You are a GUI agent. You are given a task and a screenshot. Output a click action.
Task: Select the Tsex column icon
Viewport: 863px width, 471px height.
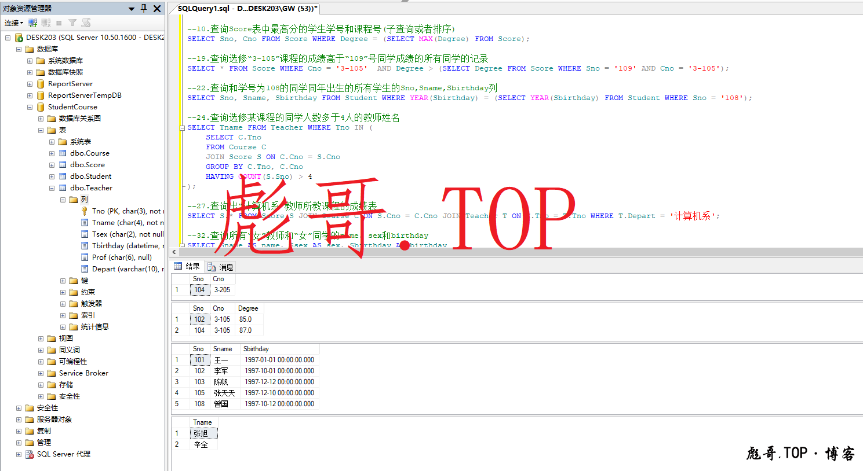tap(85, 234)
